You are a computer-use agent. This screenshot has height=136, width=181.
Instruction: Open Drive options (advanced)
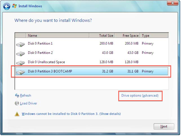(x=140, y=96)
